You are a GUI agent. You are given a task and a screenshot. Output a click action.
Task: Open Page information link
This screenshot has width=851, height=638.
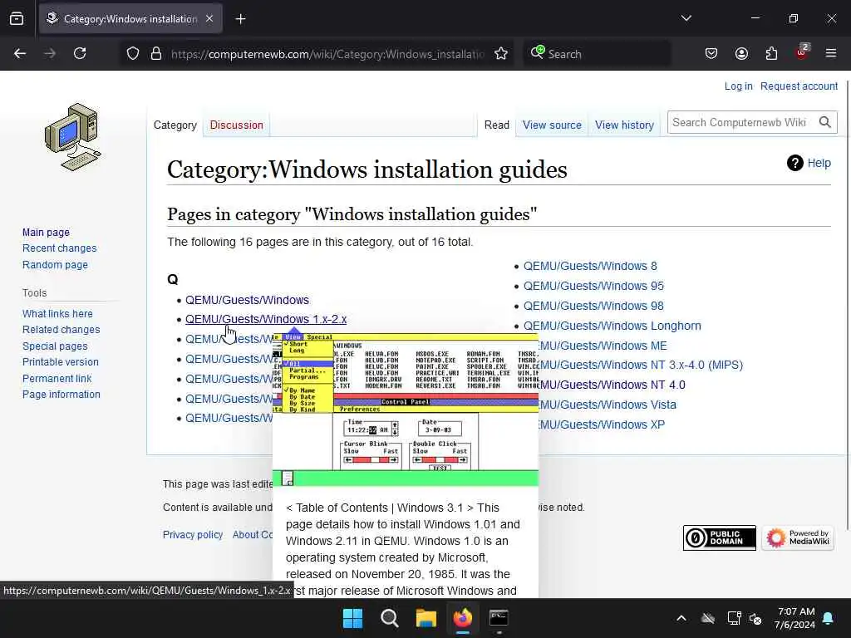(61, 395)
